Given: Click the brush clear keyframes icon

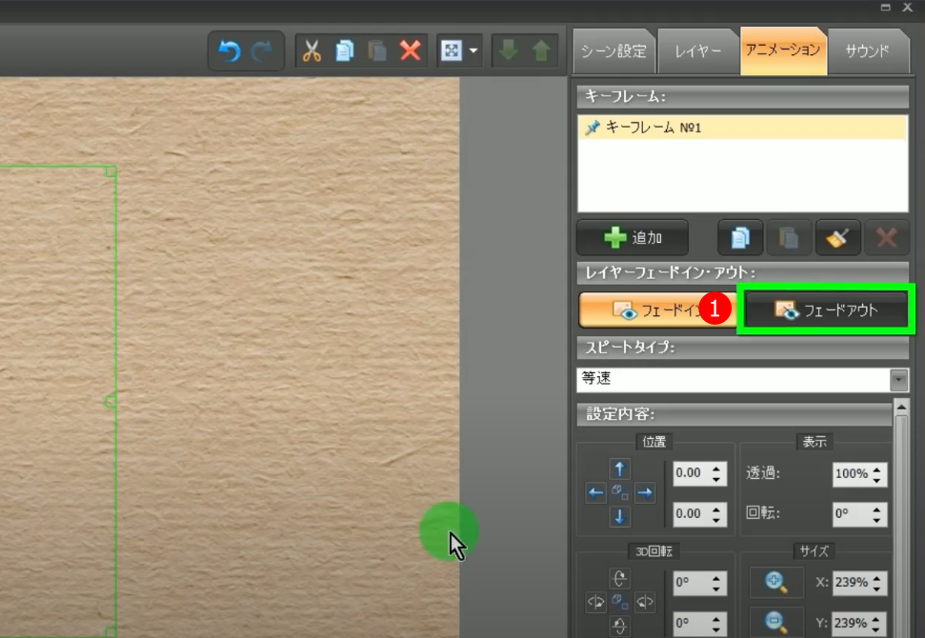Looking at the screenshot, I should [x=837, y=238].
